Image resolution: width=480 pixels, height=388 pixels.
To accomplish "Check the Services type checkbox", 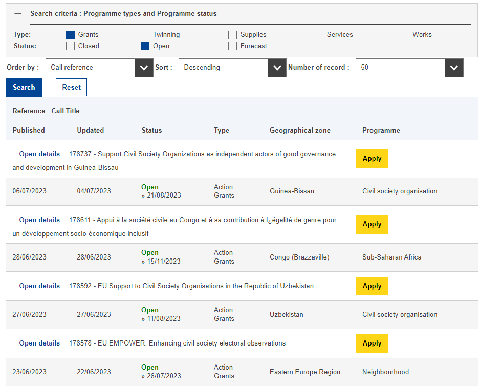I will (319, 35).
